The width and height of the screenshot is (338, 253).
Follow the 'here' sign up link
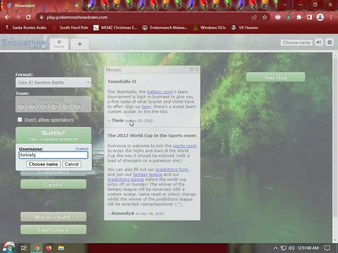146,107
